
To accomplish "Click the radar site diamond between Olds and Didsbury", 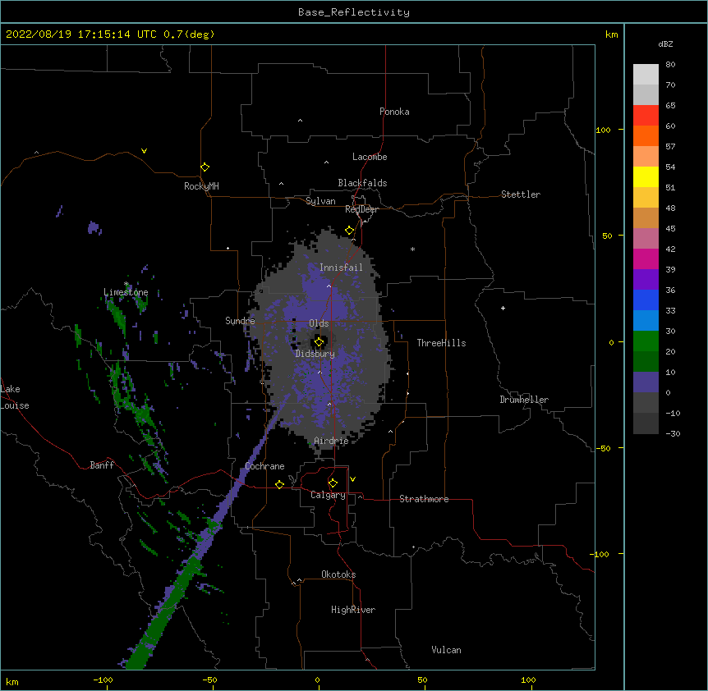I will (320, 342).
